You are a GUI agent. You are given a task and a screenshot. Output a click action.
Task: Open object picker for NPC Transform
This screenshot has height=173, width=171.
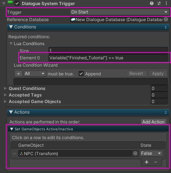(135, 153)
